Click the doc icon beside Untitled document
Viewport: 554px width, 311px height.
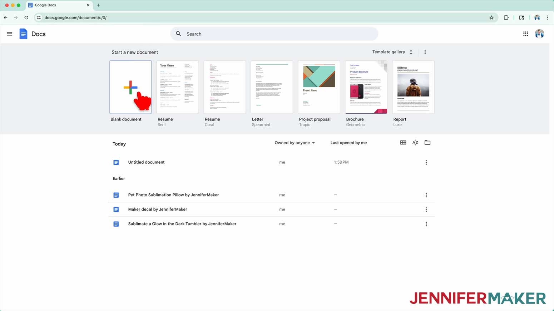[x=116, y=163]
